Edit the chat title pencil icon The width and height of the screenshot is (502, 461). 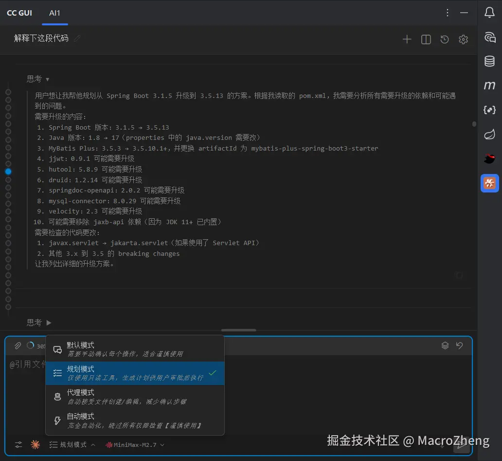77,38
